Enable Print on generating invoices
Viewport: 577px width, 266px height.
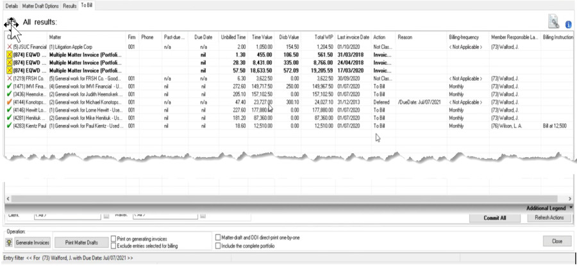pyautogui.click(x=113, y=239)
